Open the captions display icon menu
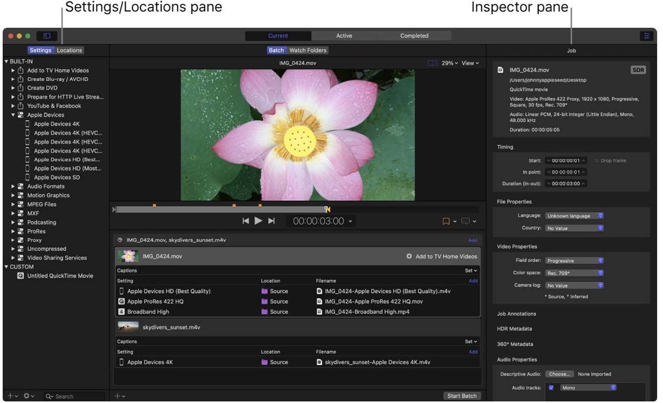The height and width of the screenshot is (403, 663). [x=465, y=221]
